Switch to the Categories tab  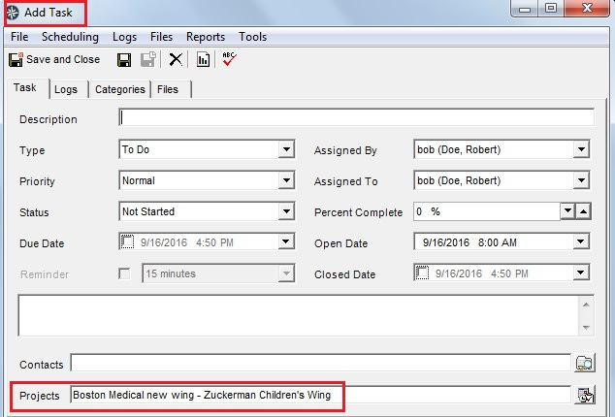tap(120, 89)
